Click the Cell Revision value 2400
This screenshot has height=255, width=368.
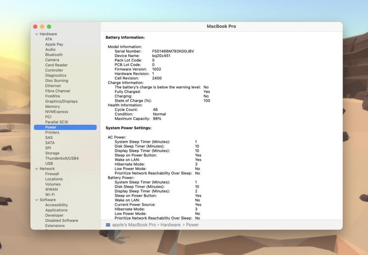157,78
